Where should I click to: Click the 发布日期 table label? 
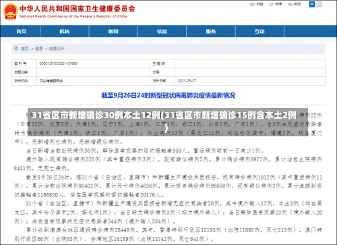point(159,81)
